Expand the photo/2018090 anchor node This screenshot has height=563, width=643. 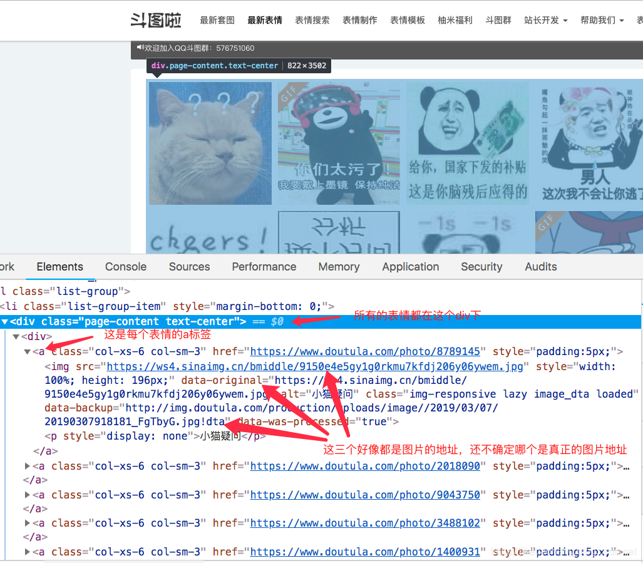pyautogui.click(x=28, y=466)
